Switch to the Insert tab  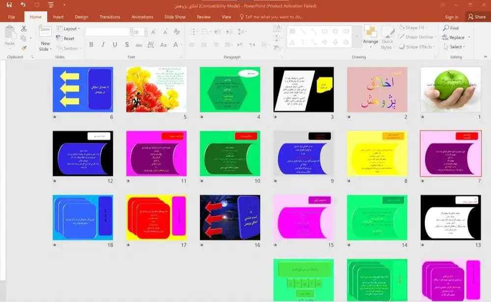58,17
